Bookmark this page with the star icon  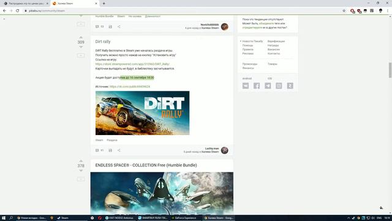[344, 11]
